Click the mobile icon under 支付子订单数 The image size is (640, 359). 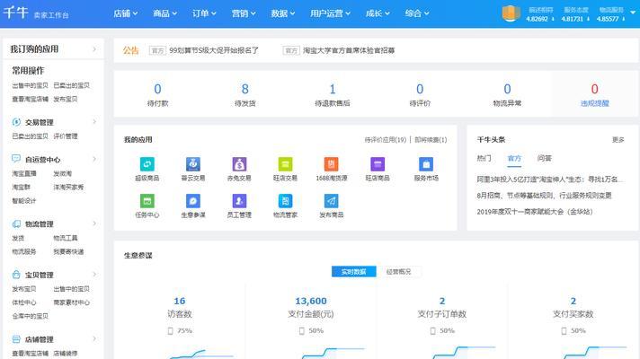(x=432, y=331)
